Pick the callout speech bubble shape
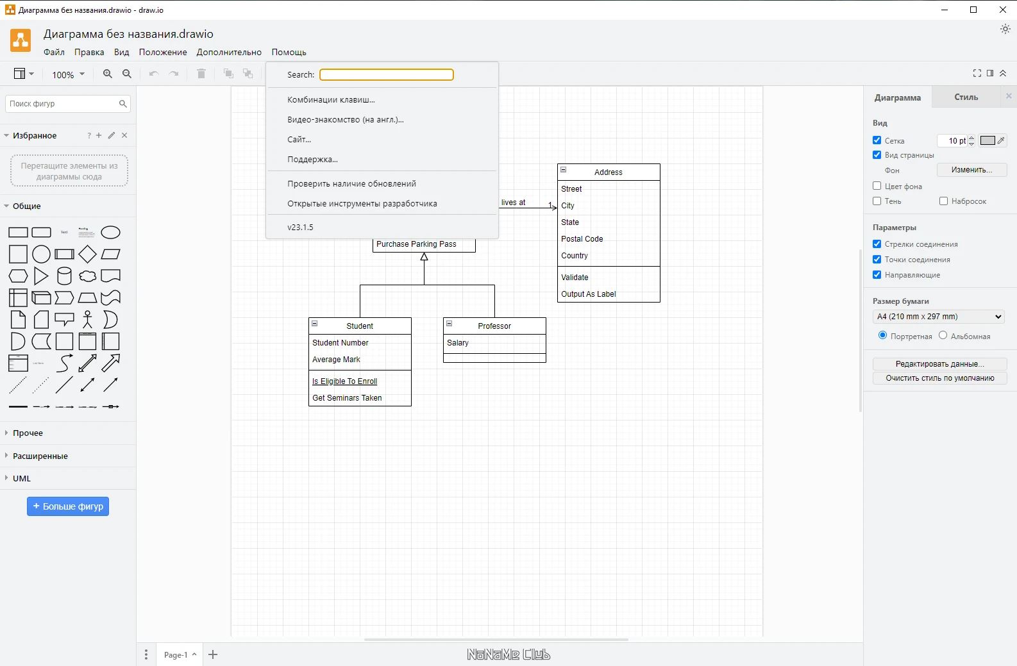 click(65, 320)
